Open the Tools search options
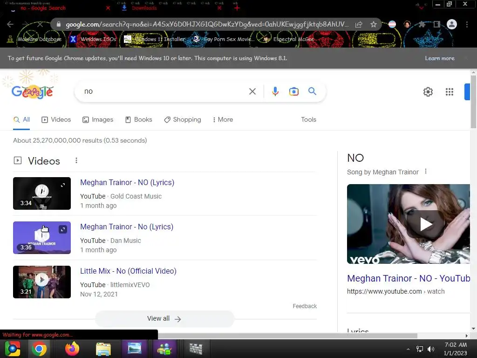 pos(308,120)
